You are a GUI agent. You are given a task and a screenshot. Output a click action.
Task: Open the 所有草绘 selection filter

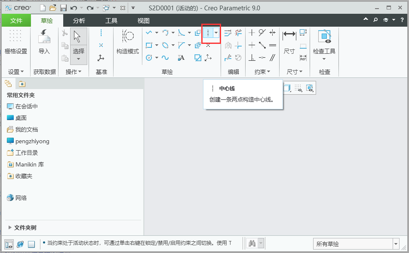pyautogui.click(x=356, y=244)
